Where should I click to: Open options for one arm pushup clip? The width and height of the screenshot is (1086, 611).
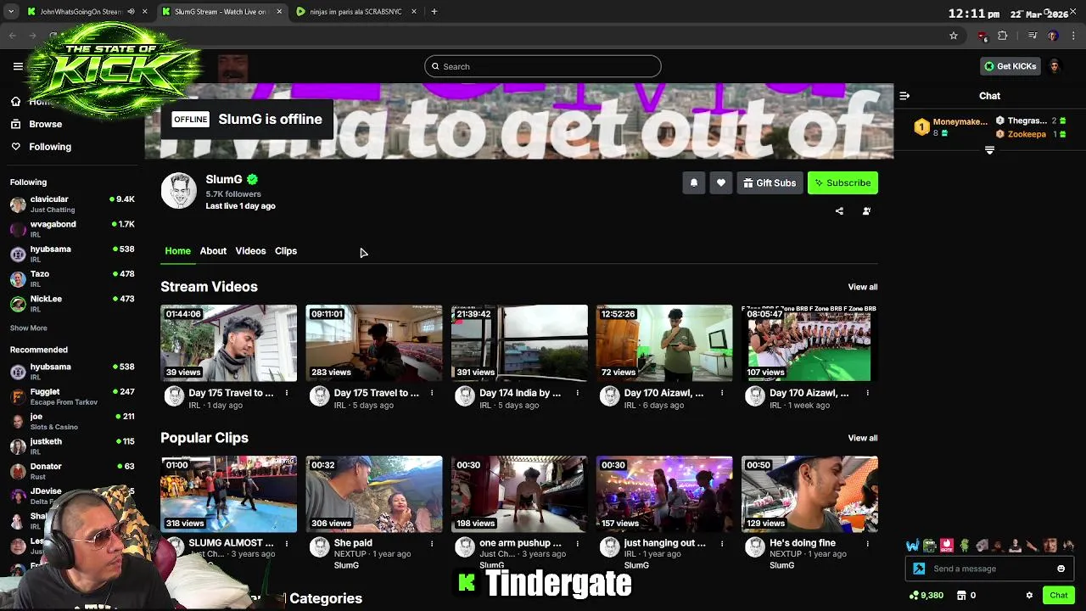point(577,543)
